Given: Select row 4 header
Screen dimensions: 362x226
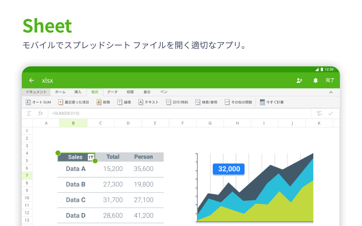Looking at the screenshot, I should (x=27, y=153).
